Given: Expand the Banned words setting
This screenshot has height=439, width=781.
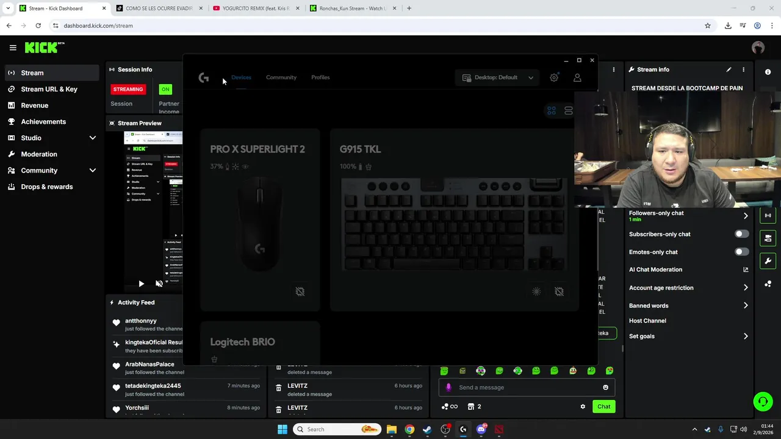Looking at the screenshot, I should (x=746, y=305).
